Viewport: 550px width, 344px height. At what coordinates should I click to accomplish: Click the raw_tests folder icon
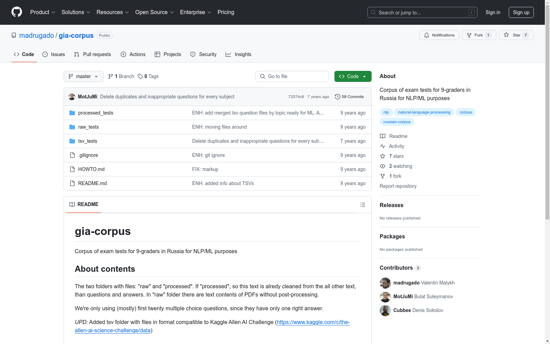[x=72, y=127]
